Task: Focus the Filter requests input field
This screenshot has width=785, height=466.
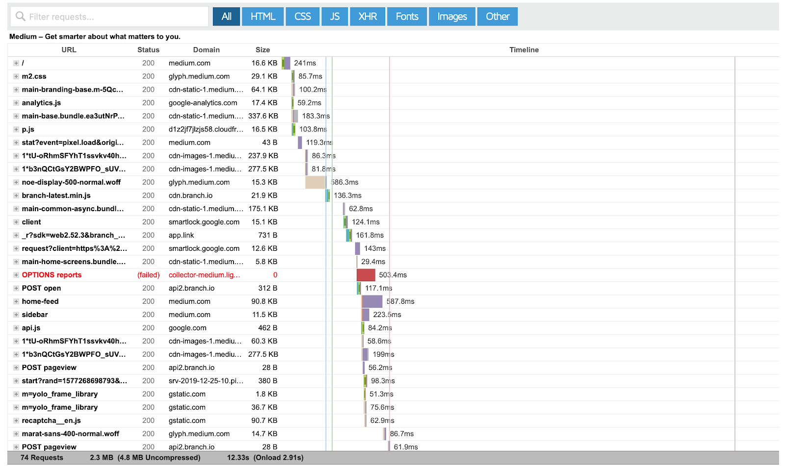Action: coord(109,17)
